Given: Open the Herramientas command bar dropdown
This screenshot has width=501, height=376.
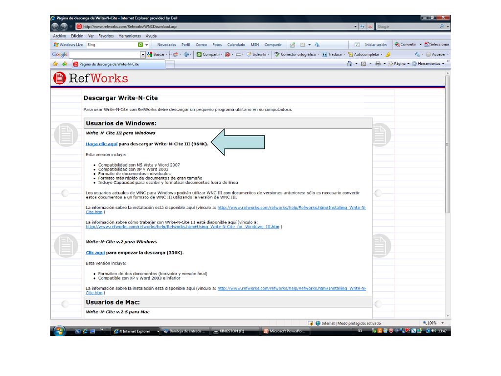Looking at the screenshot, I should click(428, 64).
